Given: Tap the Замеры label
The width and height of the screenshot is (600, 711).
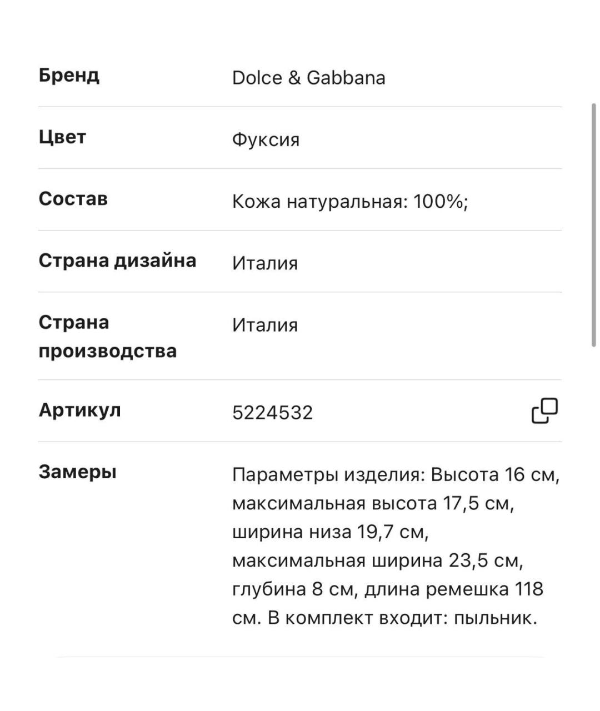Looking at the screenshot, I should [78, 472].
